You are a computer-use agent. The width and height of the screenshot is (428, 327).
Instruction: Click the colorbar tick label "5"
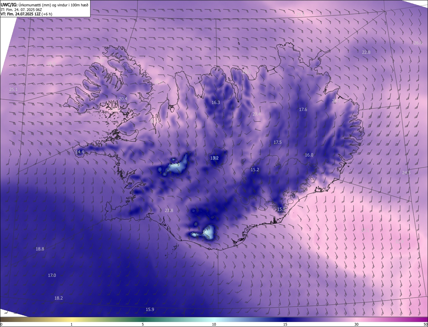coord(143,324)
